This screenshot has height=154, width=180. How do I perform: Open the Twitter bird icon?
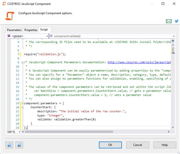[177, 21]
